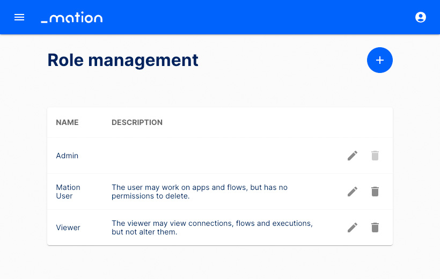Click the disabled delete icon for Admin
Image resolution: width=440 pixels, height=279 pixels.
pyautogui.click(x=375, y=156)
